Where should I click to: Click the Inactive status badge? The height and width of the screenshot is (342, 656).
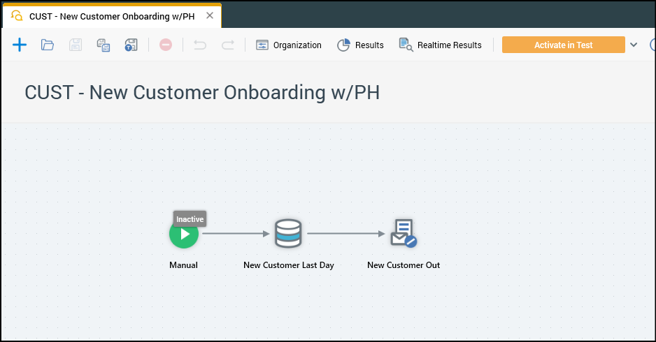click(190, 219)
